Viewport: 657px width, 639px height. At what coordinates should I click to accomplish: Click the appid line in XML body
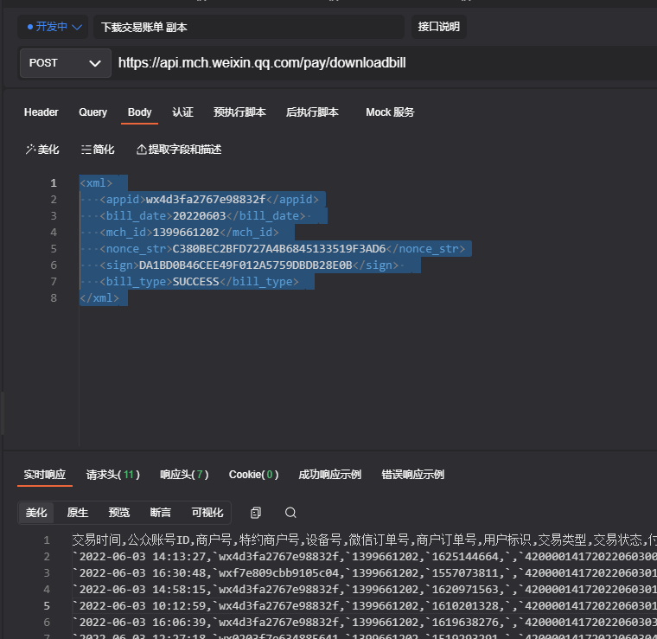(x=209, y=200)
